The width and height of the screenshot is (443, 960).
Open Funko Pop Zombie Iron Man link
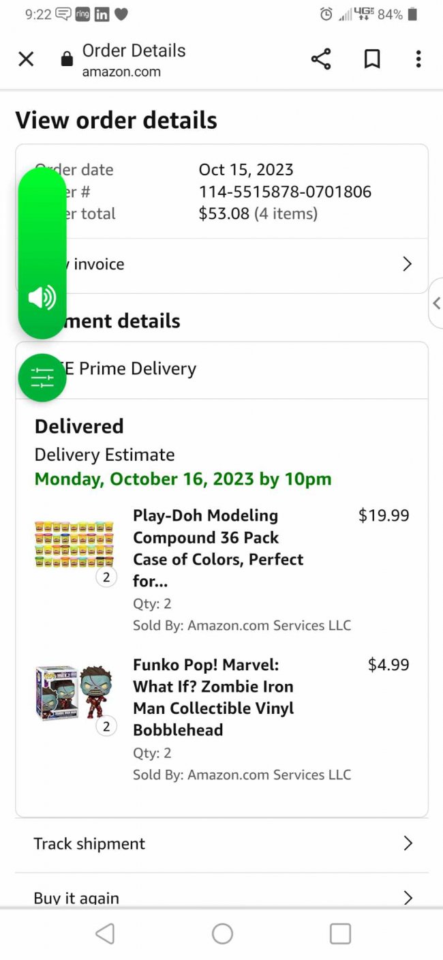(x=213, y=697)
